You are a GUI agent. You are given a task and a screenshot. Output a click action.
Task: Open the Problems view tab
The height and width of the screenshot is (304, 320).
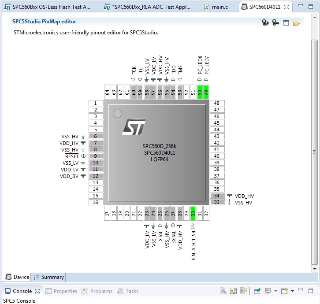point(97,291)
